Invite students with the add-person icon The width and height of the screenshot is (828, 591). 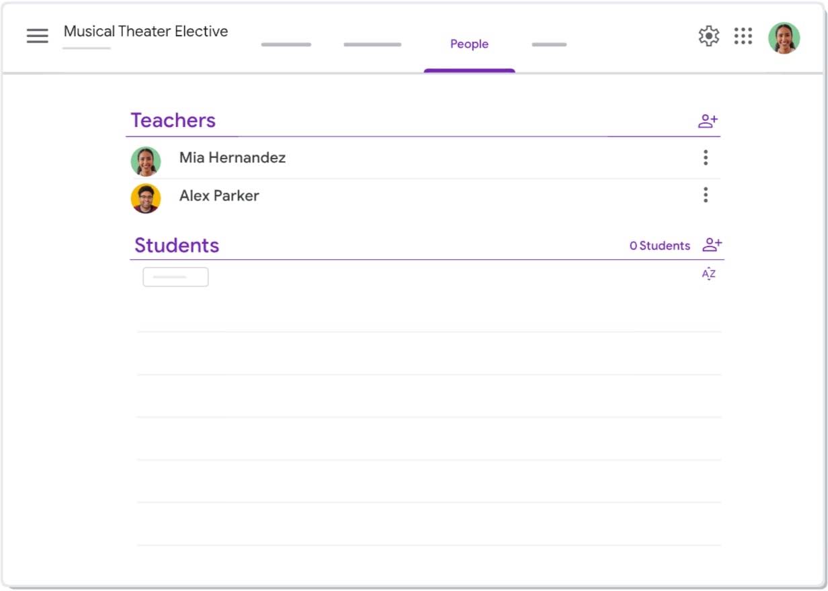pyautogui.click(x=712, y=245)
